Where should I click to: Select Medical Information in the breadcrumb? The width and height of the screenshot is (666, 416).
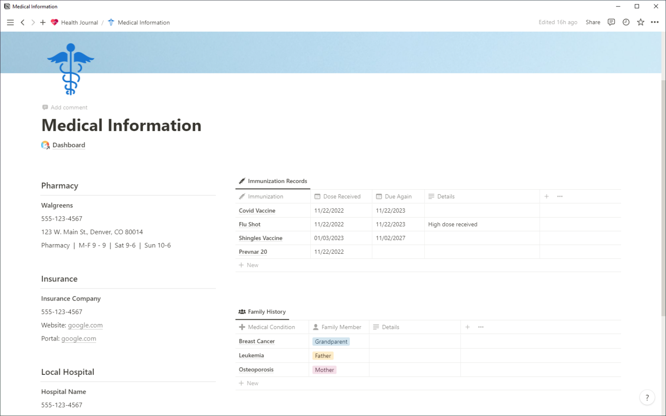tap(144, 22)
